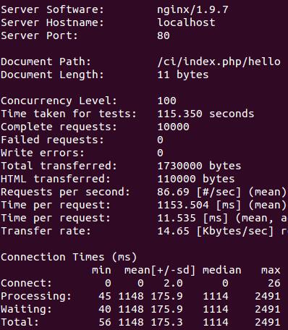Click the Processing row label
The height and width of the screenshot is (330, 288).
coord(36,297)
